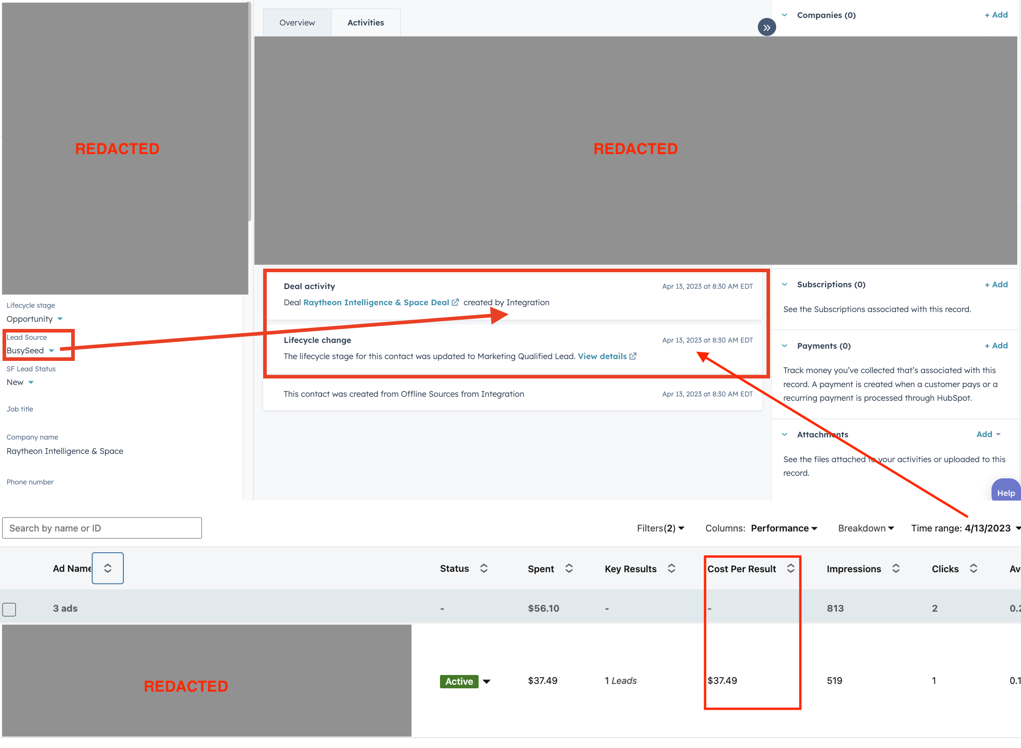Click external link icon beside Raytheon deal

tap(455, 302)
